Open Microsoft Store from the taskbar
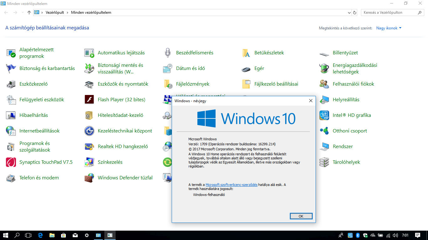428x240 pixels. (63, 235)
